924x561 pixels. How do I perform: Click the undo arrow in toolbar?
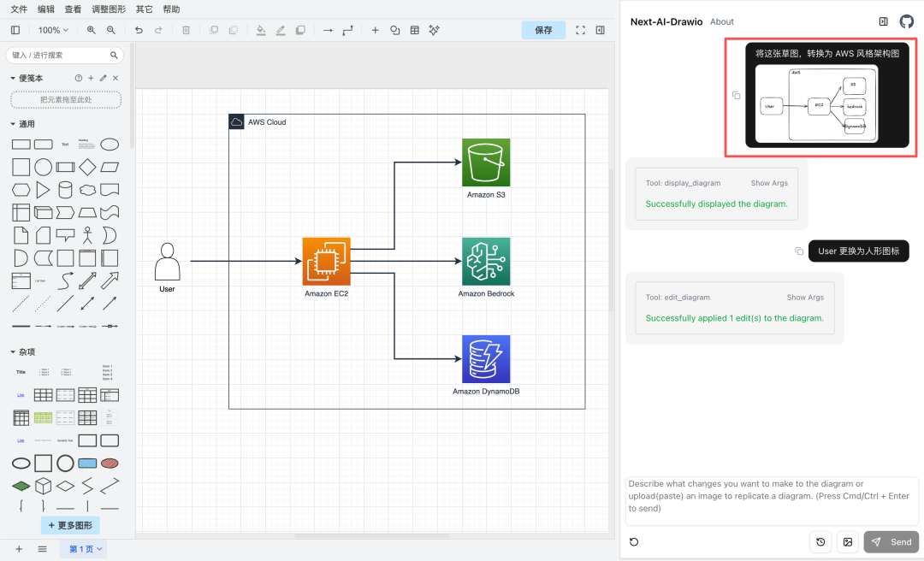(x=139, y=30)
